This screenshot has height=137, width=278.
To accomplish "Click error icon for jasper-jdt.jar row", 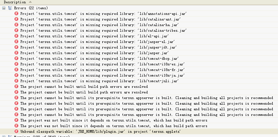I will 17,47.
